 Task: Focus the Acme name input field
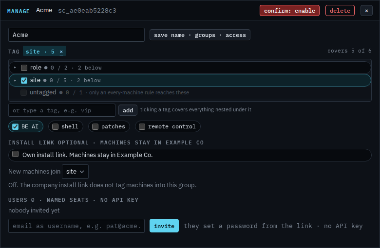pos(76,35)
